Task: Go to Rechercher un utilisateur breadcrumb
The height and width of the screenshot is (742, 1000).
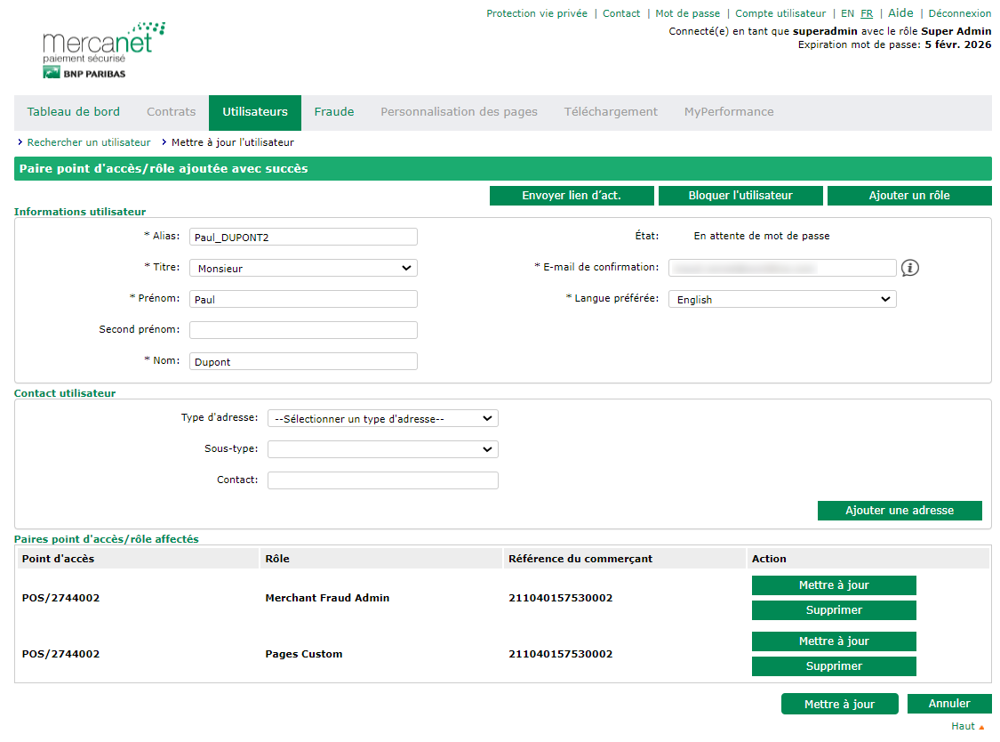Action: 89,142
